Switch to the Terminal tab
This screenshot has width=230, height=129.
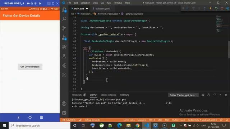click(124, 95)
